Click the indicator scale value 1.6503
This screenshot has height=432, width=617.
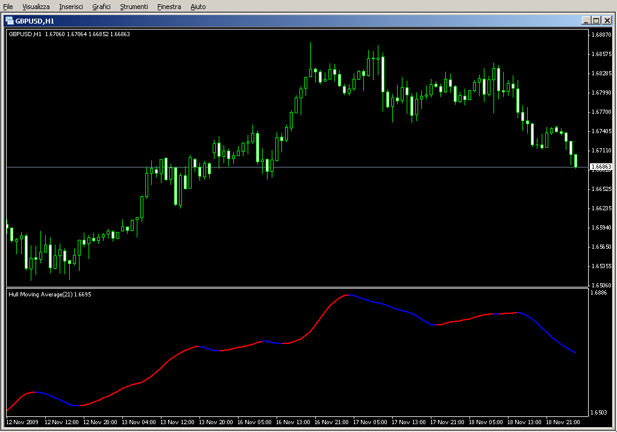pos(599,412)
